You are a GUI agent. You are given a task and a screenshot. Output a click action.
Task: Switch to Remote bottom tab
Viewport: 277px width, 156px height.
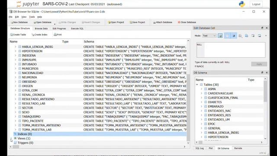pyautogui.click(x=238, y=148)
